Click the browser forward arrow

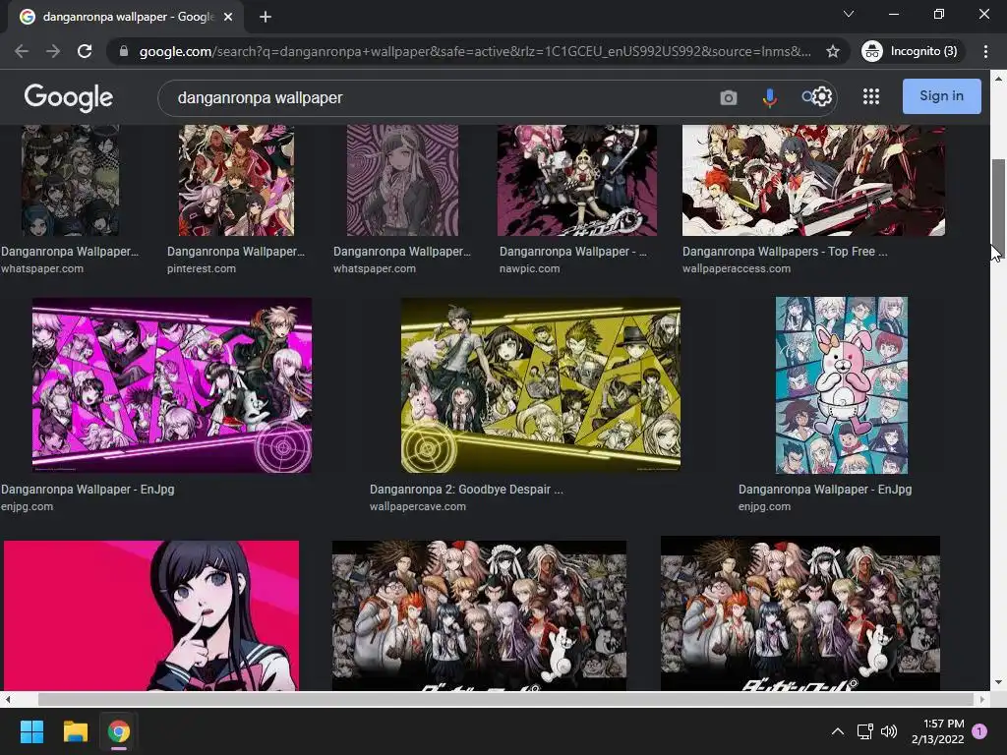pos(53,51)
